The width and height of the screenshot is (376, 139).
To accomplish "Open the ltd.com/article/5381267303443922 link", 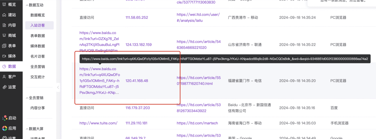I will [198, 108].
